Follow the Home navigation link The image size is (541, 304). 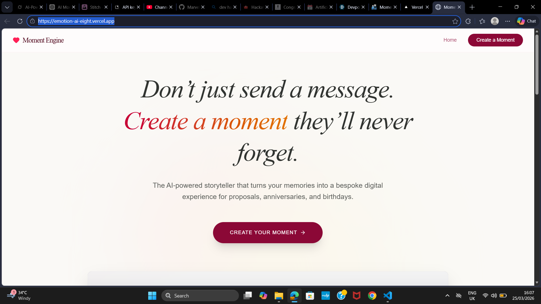click(x=450, y=40)
